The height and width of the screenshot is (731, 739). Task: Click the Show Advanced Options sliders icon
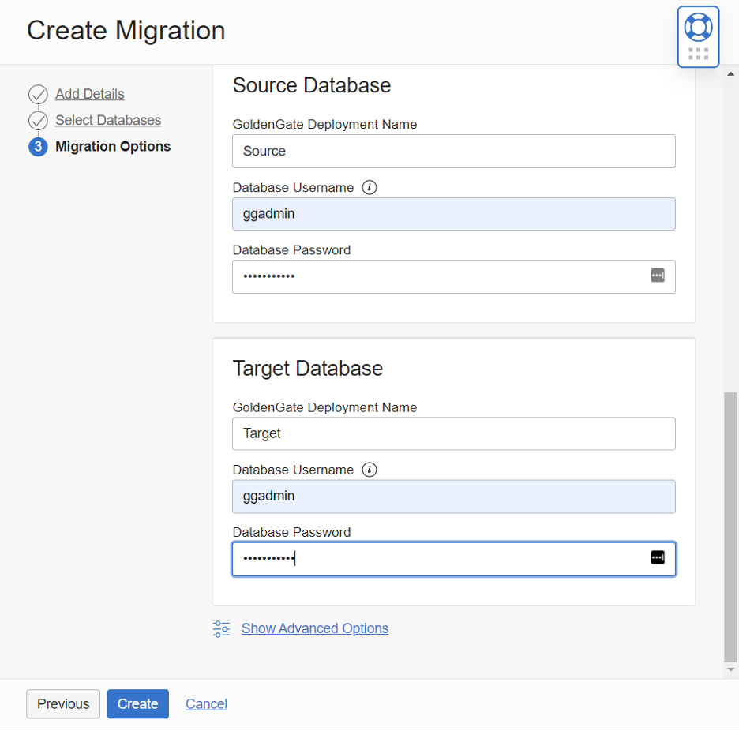pyautogui.click(x=221, y=628)
